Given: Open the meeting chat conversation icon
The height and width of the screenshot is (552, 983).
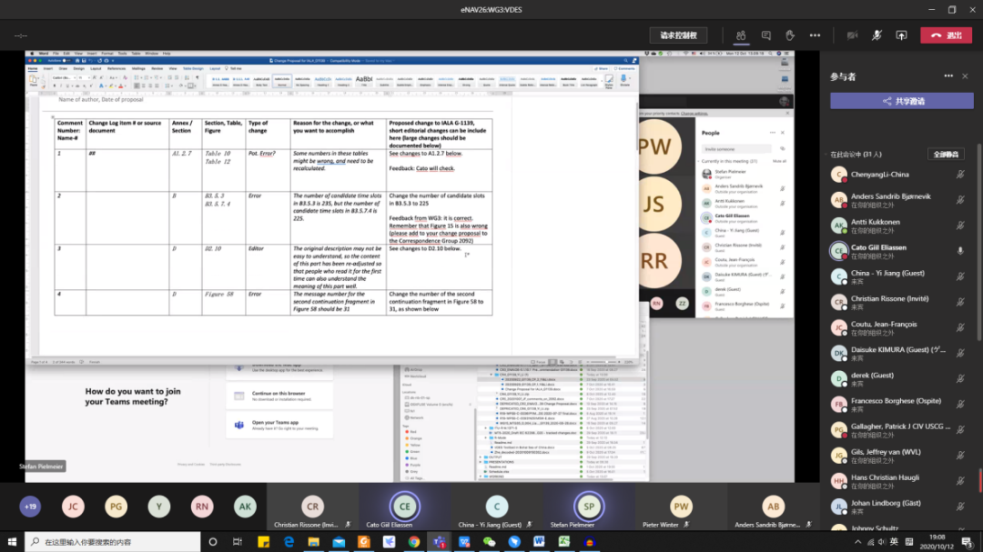Looking at the screenshot, I should pos(766,35).
